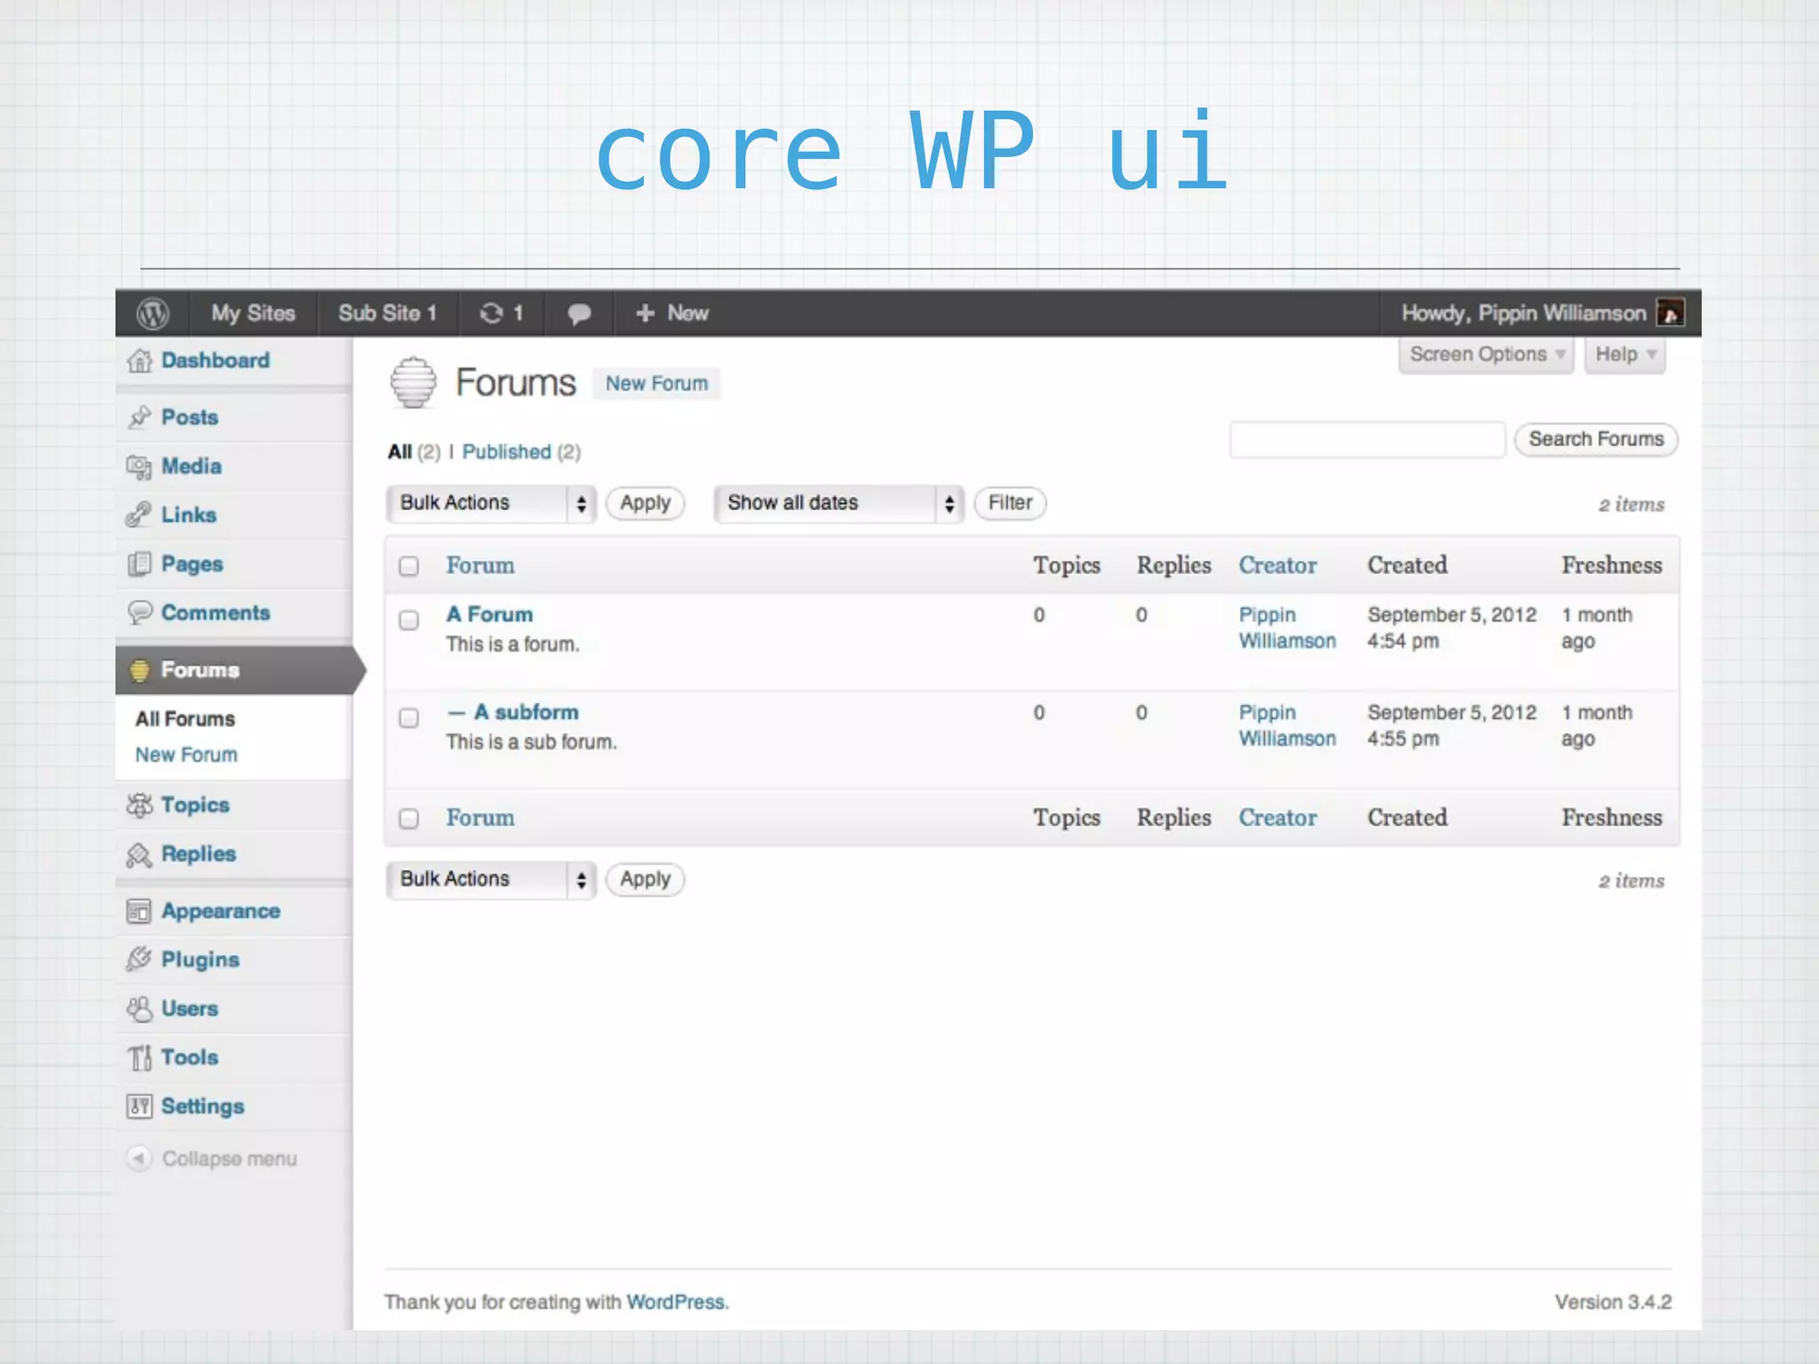Click the Filter button
This screenshot has height=1364, width=1819.
(x=1011, y=504)
